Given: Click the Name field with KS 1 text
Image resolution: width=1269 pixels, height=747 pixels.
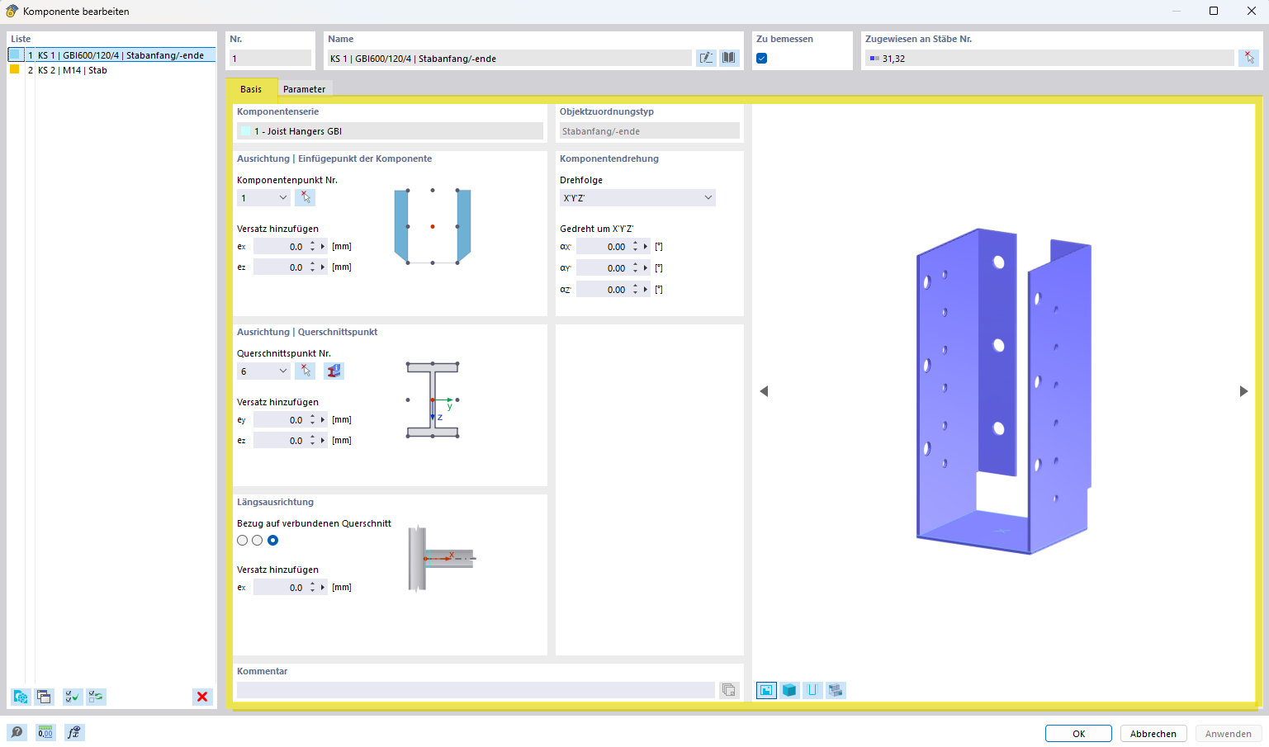Looking at the screenshot, I should pos(509,58).
